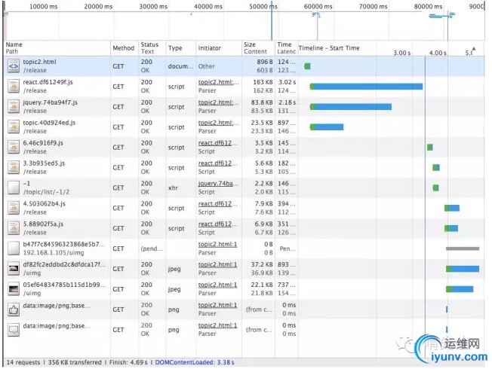This screenshot has width=492, height=369.
Task: Click the 80000 ms overview ruler label
Action: [428, 6]
